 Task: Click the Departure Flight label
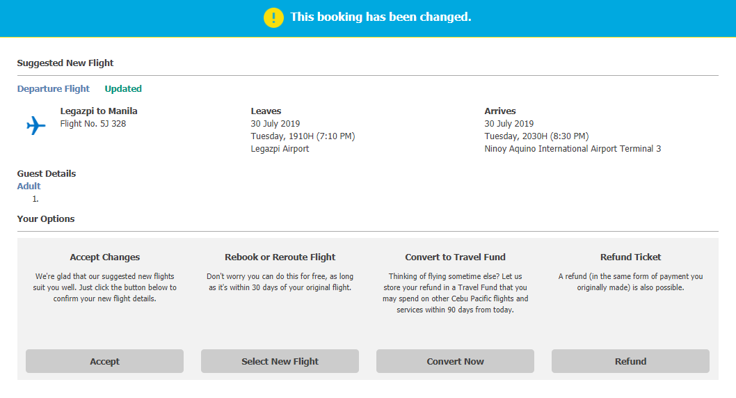click(x=54, y=88)
